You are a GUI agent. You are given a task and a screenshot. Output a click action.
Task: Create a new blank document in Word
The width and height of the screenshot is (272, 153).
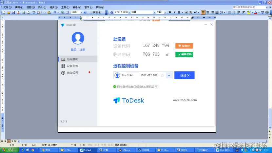point(4,12)
